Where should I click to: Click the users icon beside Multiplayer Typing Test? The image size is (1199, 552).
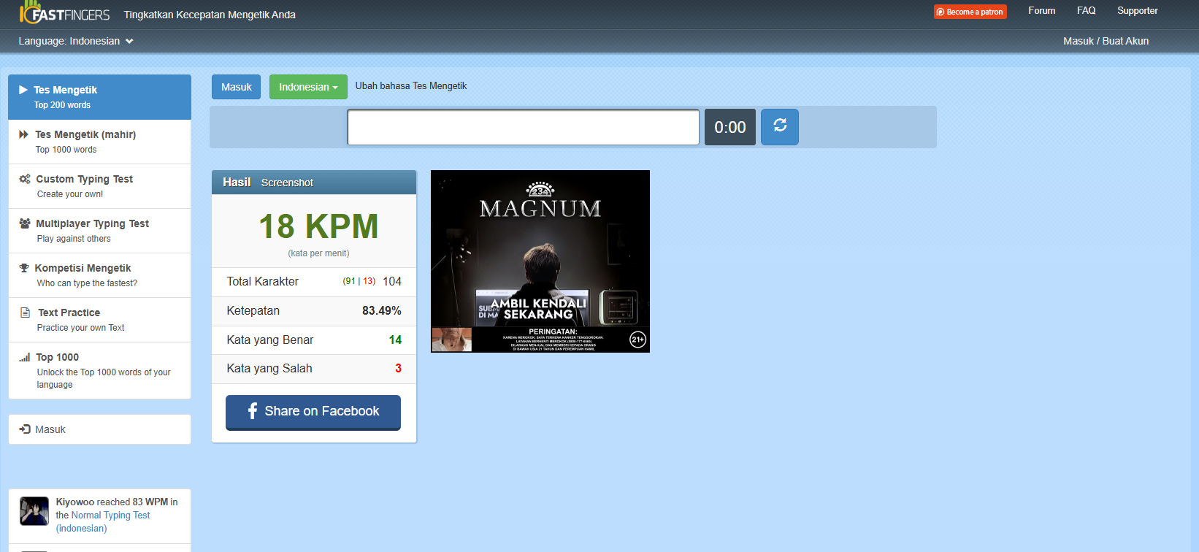(25, 223)
